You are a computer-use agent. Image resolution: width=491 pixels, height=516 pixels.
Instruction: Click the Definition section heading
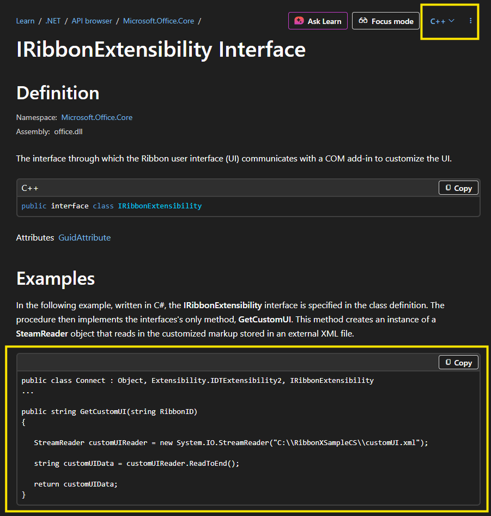tap(58, 93)
